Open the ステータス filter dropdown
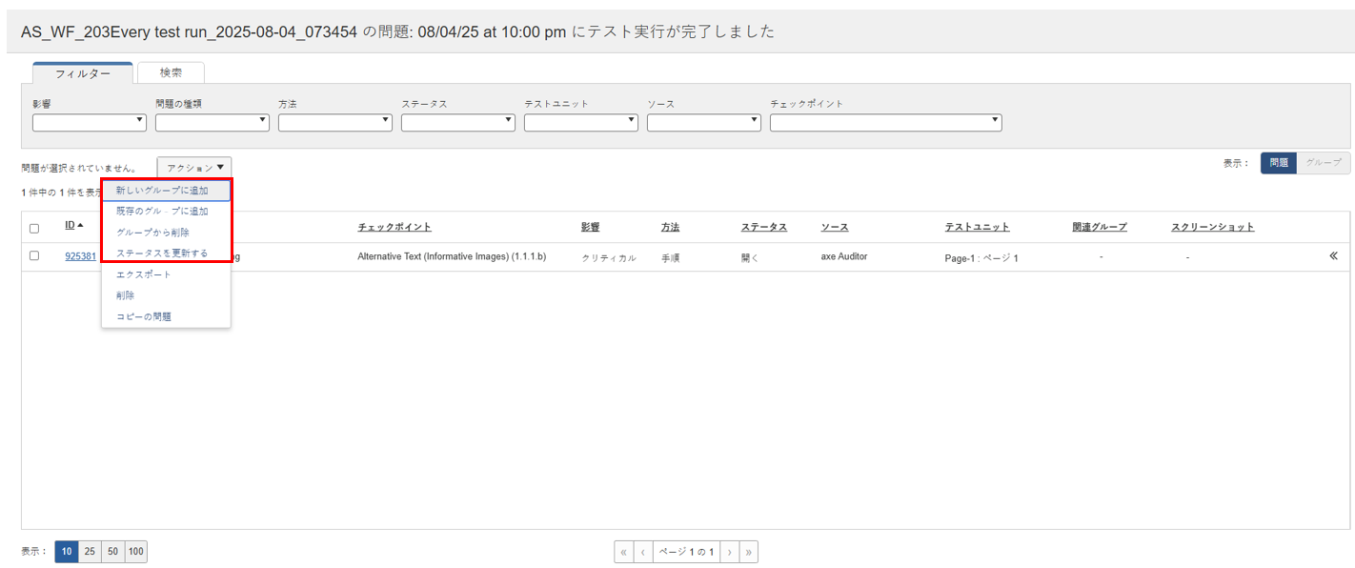 click(458, 122)
